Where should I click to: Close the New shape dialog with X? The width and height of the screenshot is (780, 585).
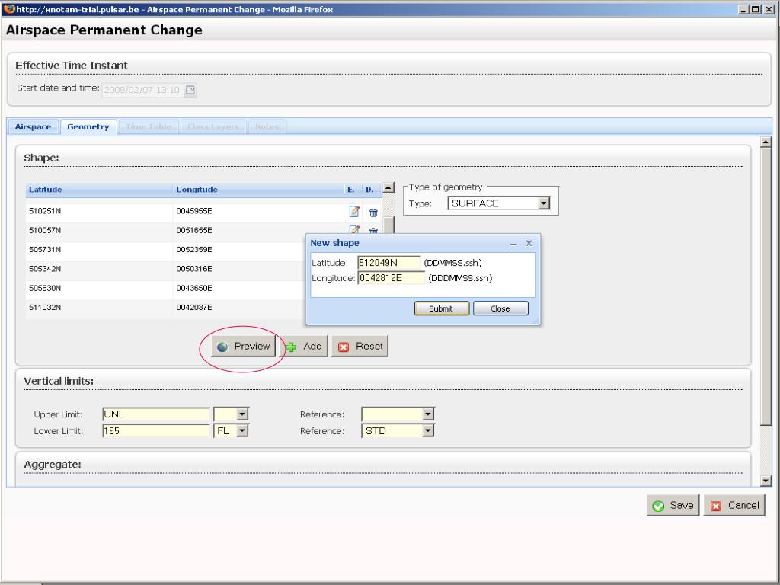pos(529,243)
